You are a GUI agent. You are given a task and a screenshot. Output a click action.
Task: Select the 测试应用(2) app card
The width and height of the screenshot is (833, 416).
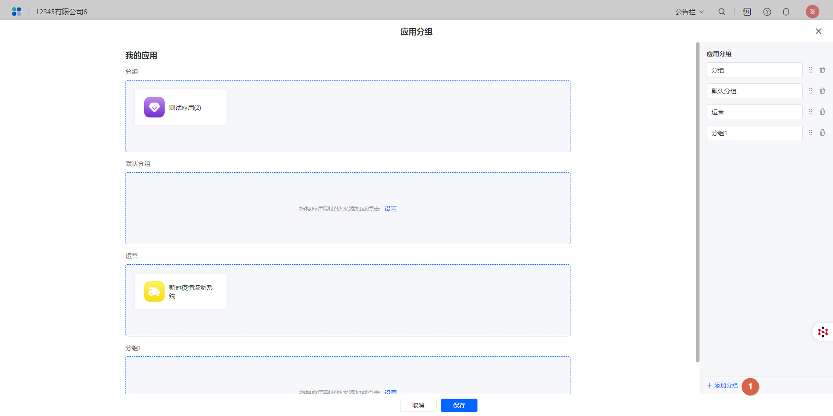[181, 107]
